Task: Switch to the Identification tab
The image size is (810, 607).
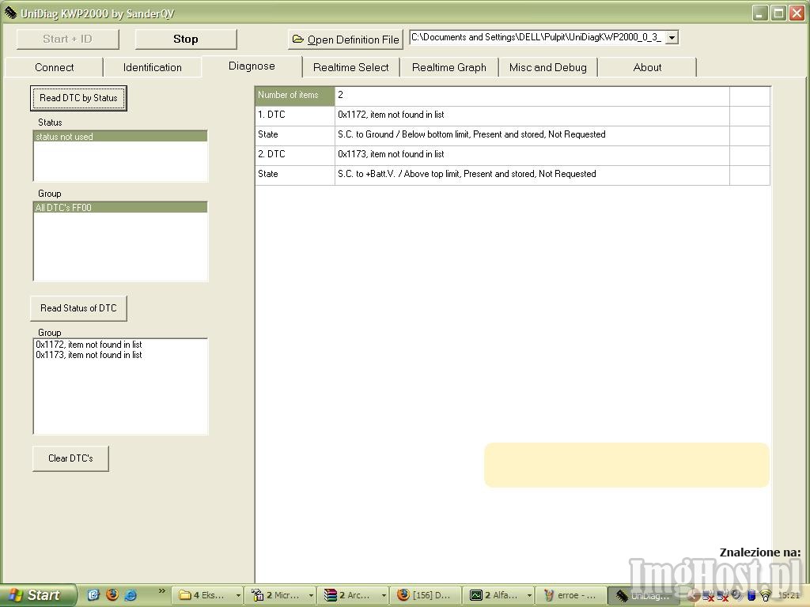Action: click(153, 68)
